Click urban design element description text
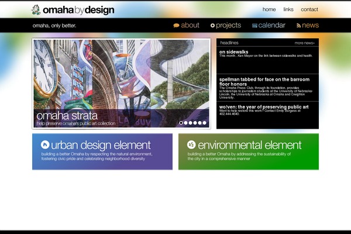The width and height of the screenshot is (351, 234). (97, 156)
